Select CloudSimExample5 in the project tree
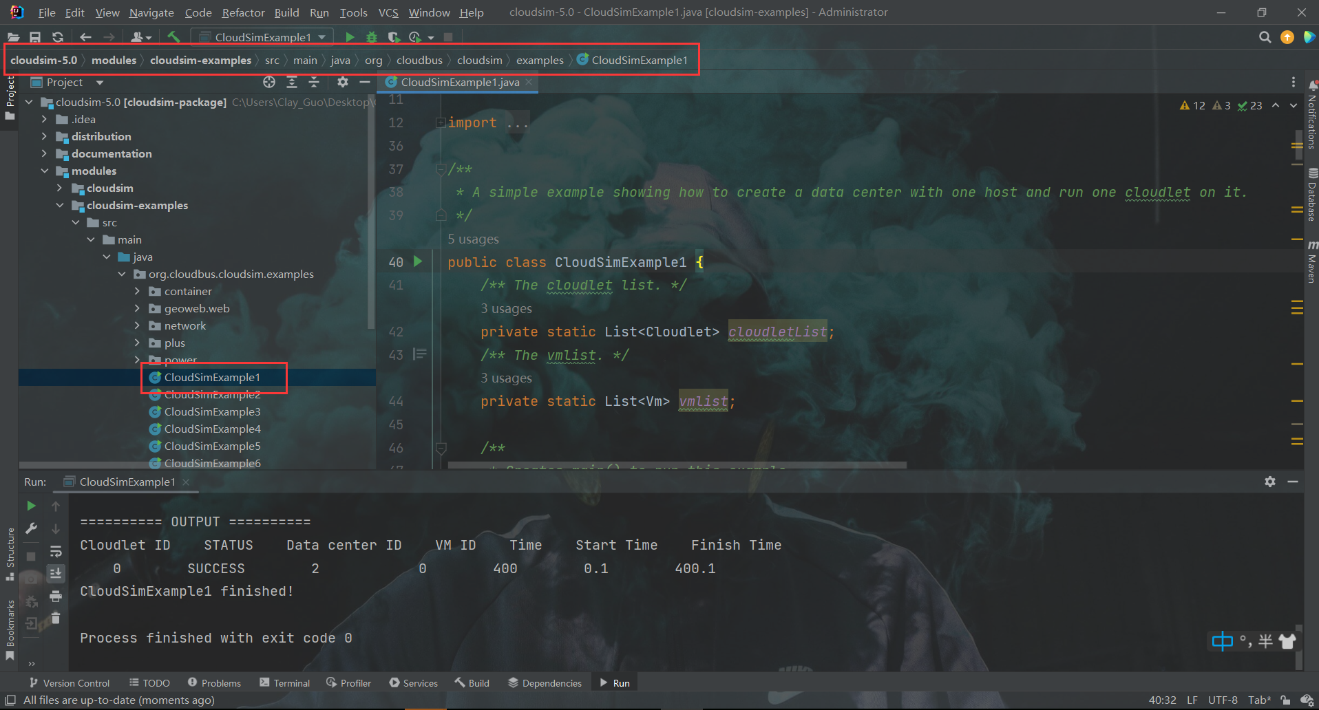Viewport: 1319px width, 710px height. pos(212,446)
